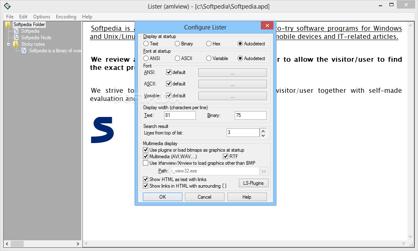Screen dimensions: 418x251
Task: Uncheck default for ANSI font
Action: coord(169,72)
